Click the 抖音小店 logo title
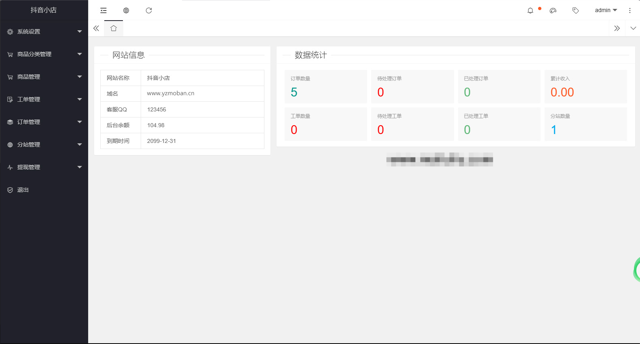Screen dimensions: 640x344 (x=44, y=10)
